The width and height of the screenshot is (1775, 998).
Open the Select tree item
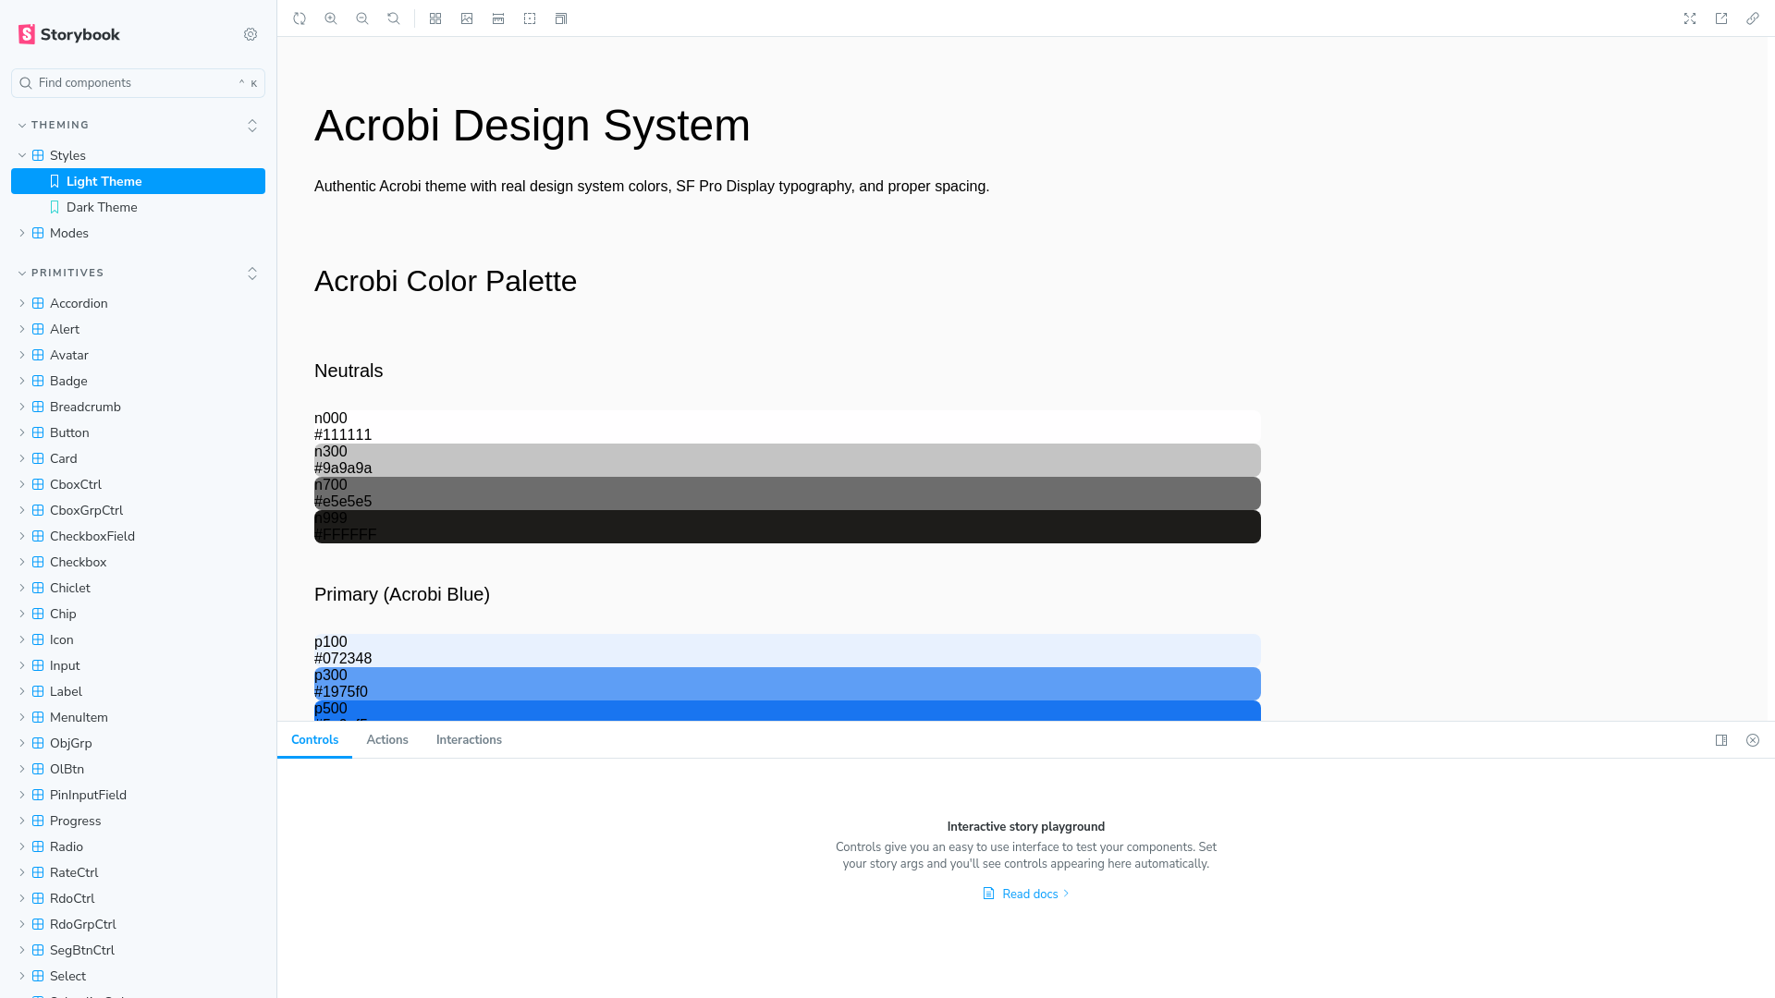138,976
